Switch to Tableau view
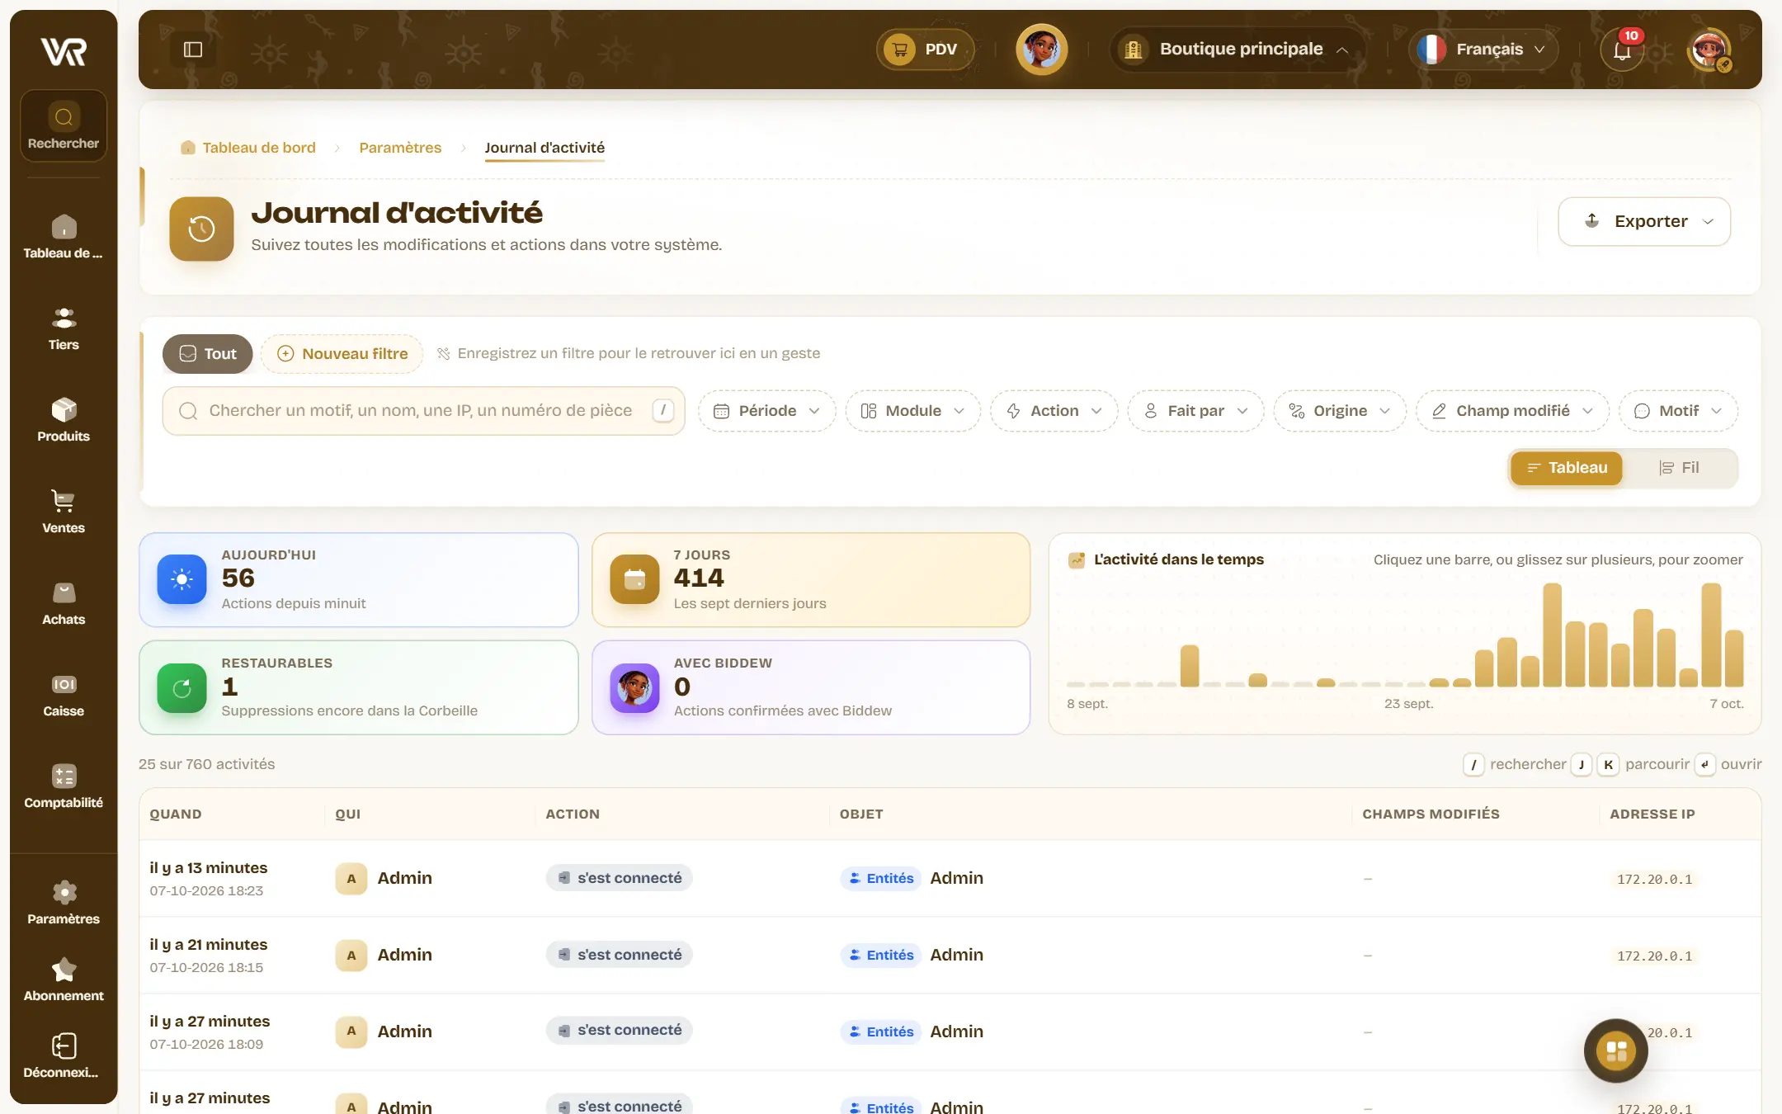The height and width of the screenshot is (1114, 1782). (1566, 468)
